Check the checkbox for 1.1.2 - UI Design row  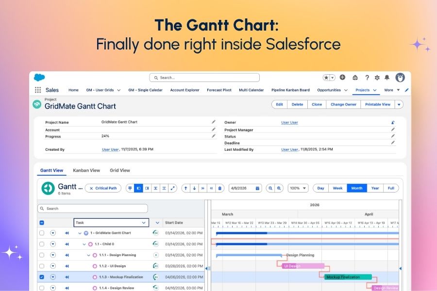pyautogui.click(x=42, y=266)
